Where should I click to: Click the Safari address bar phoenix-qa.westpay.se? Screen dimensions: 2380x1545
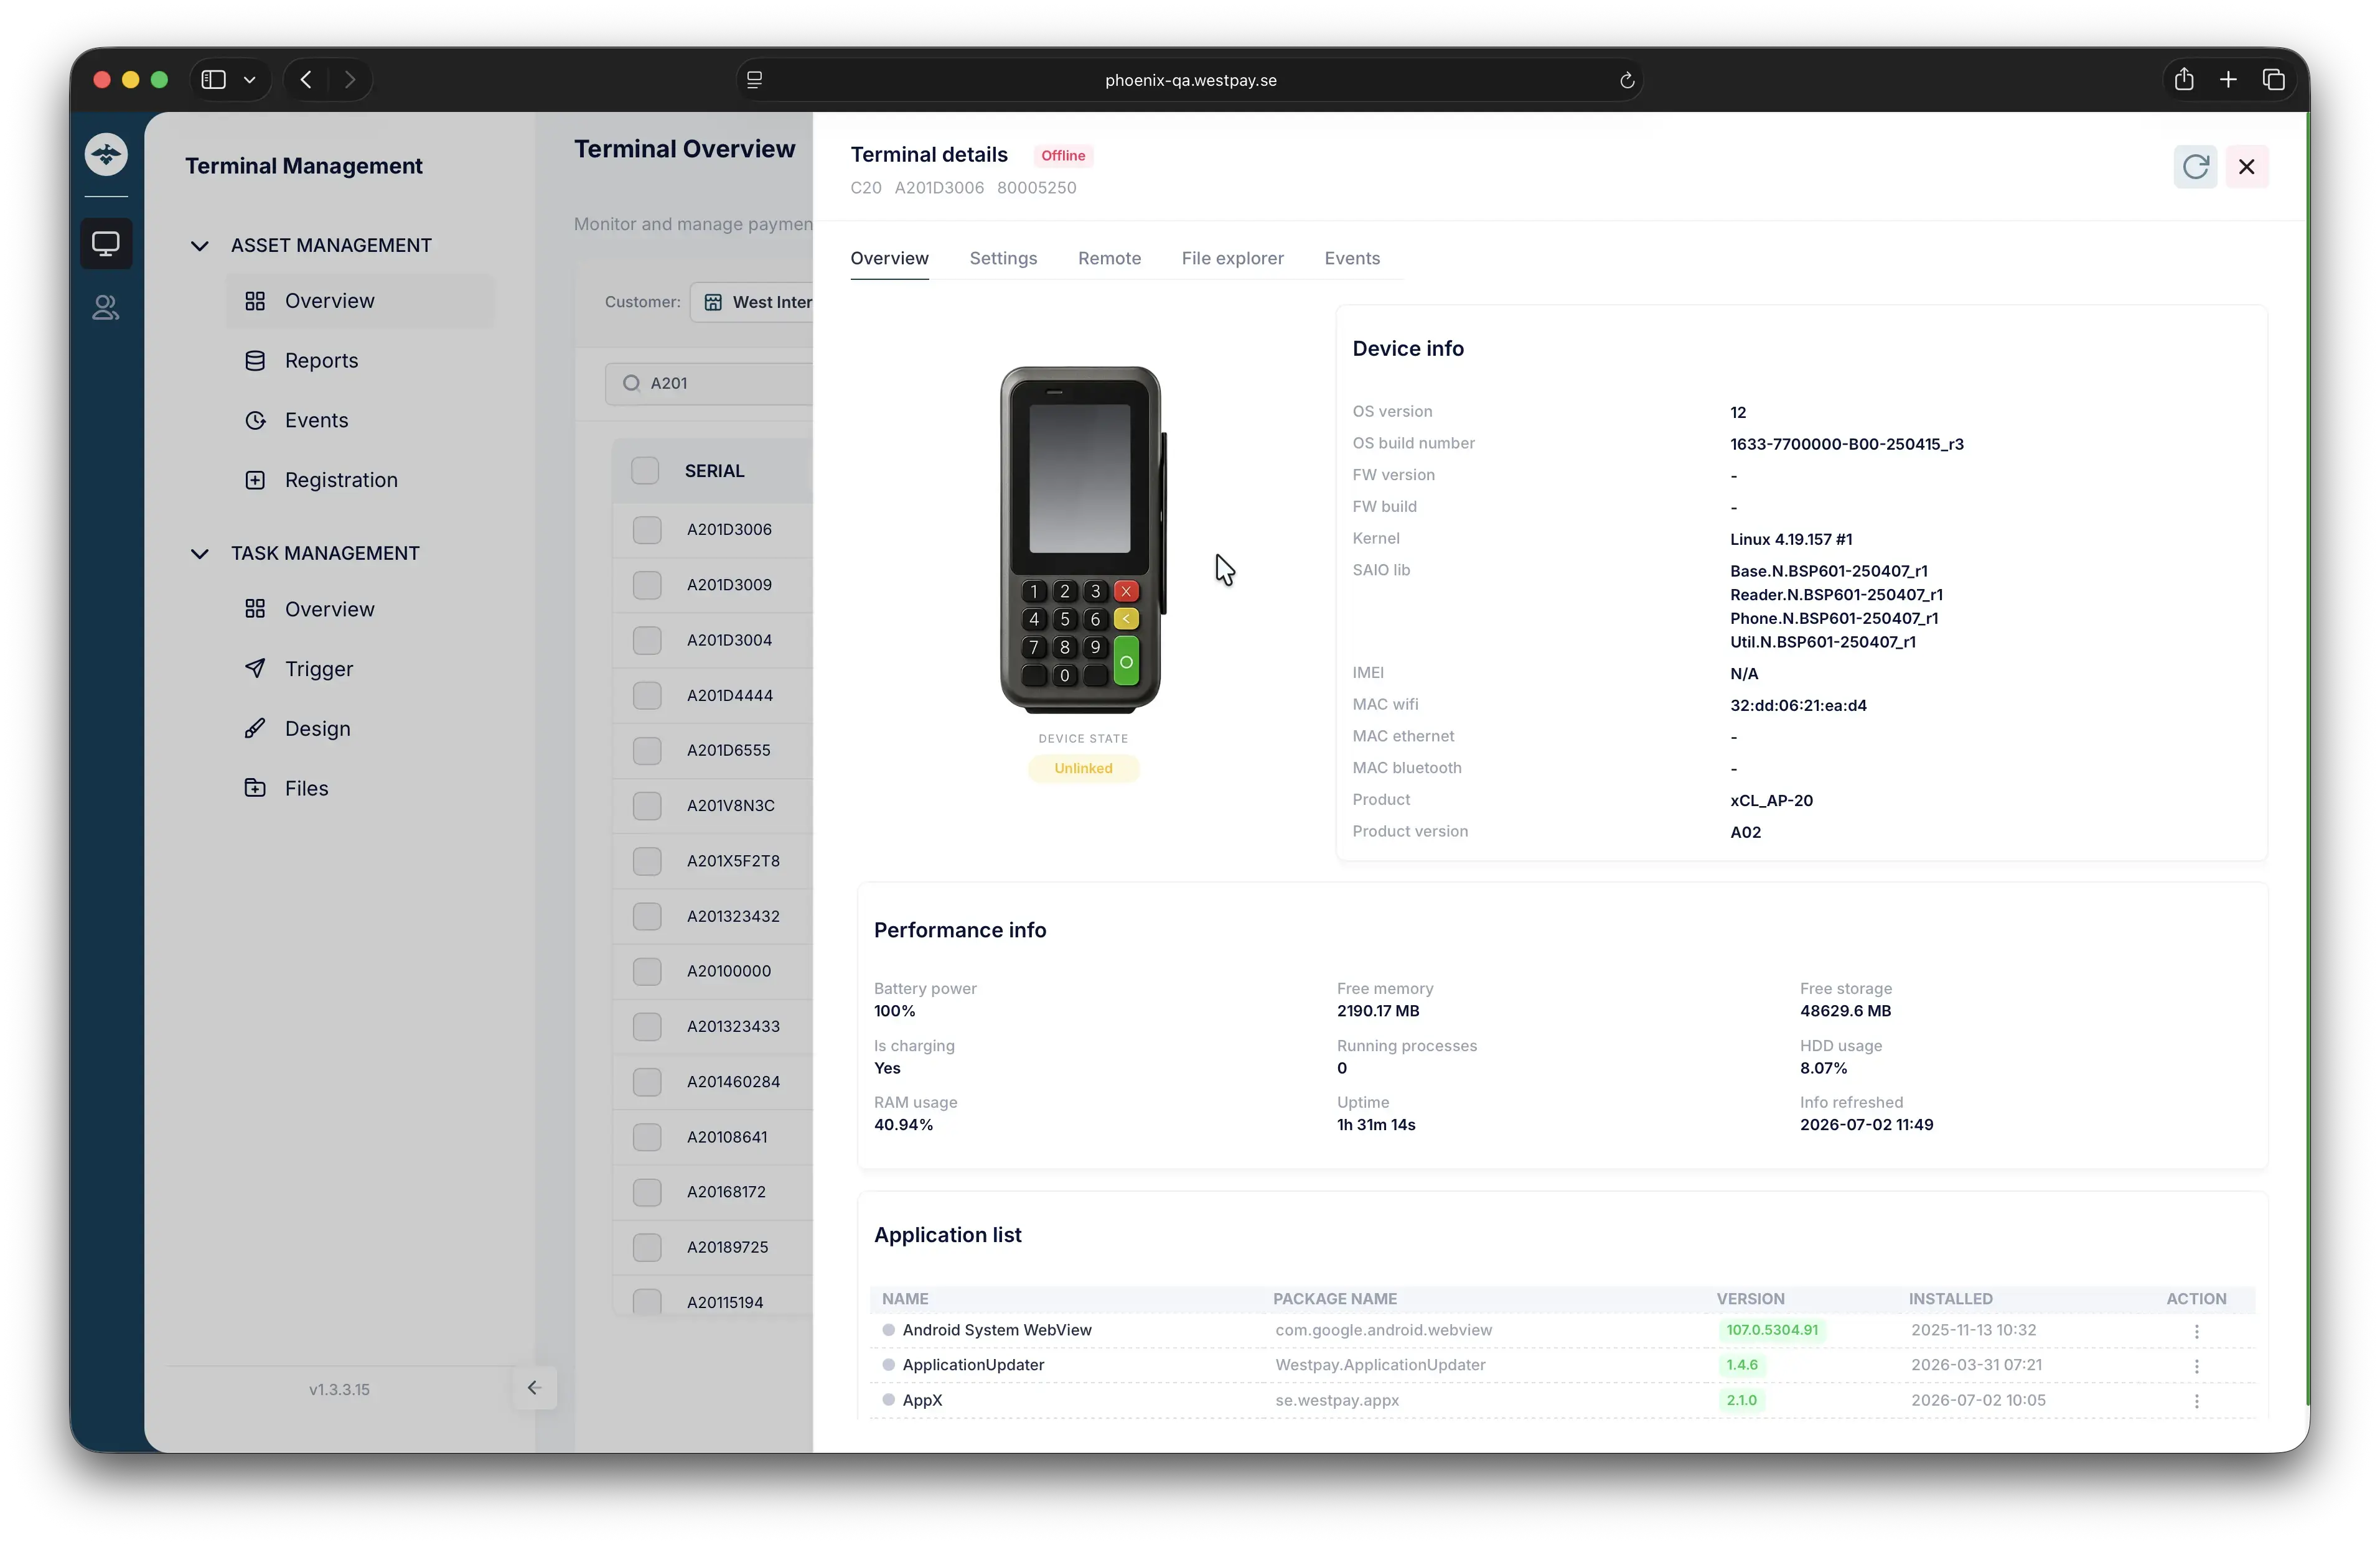[x=1190, y=80]
